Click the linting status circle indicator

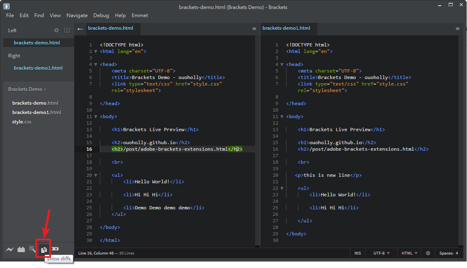pyautogui.click(x=428, y=253)
